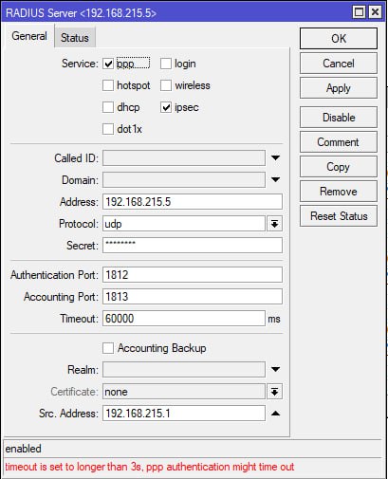The width and height of the screenshot is (388, 479).
Task: Open the Certificate dropdown
Action: click(274, 392)
